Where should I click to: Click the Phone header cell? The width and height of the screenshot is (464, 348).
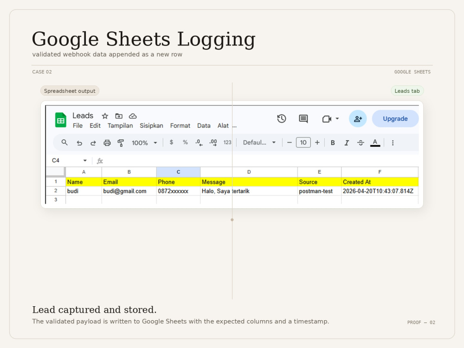click(x=179, y=182)
